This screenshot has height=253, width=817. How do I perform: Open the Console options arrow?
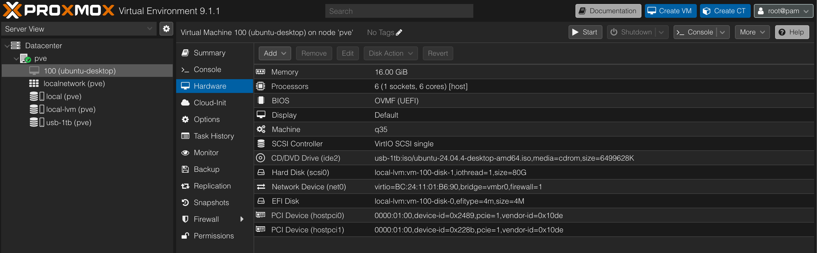pos(723,32)
